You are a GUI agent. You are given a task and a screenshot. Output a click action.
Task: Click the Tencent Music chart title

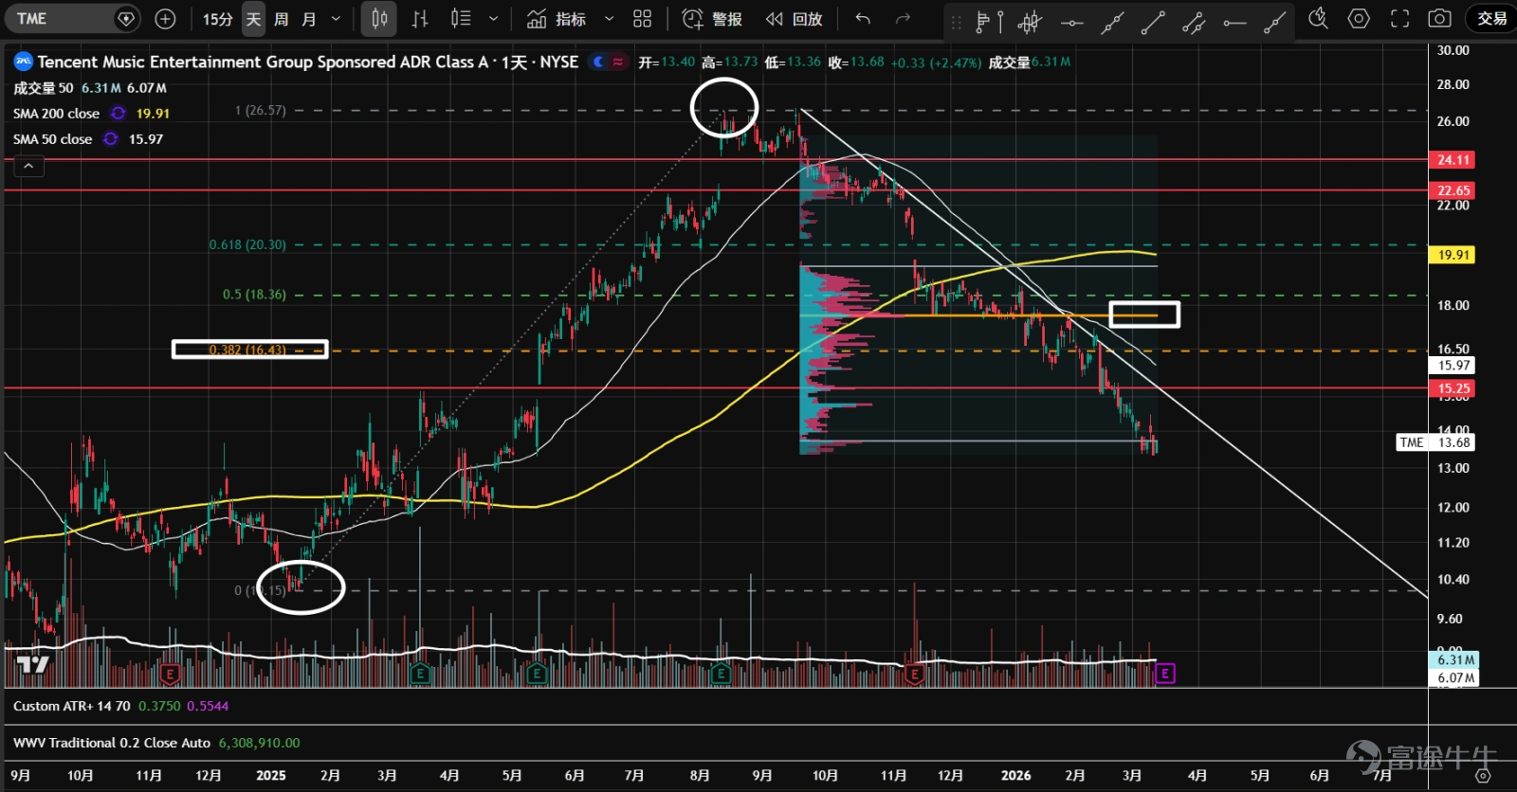(307, 62)
